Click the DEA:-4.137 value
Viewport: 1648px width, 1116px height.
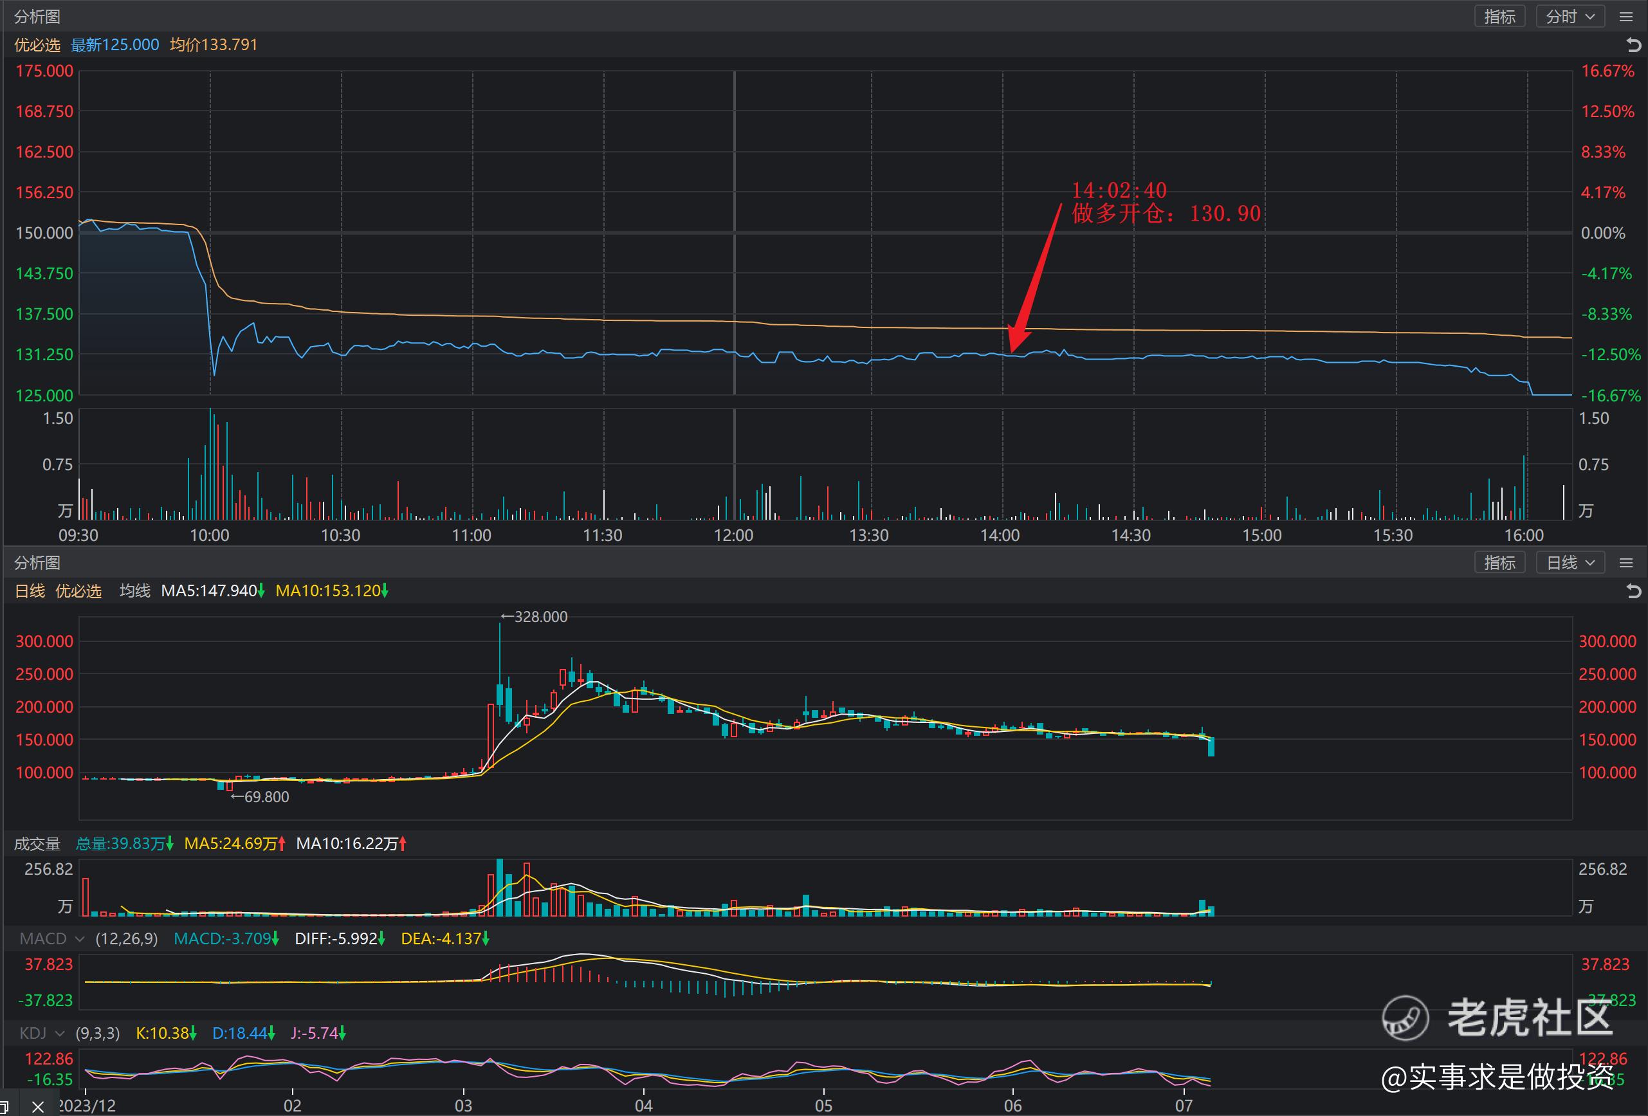[444, 938]
